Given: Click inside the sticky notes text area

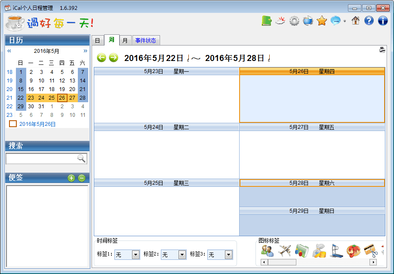Looking at the screenshot, I should [x=47, y=226].
